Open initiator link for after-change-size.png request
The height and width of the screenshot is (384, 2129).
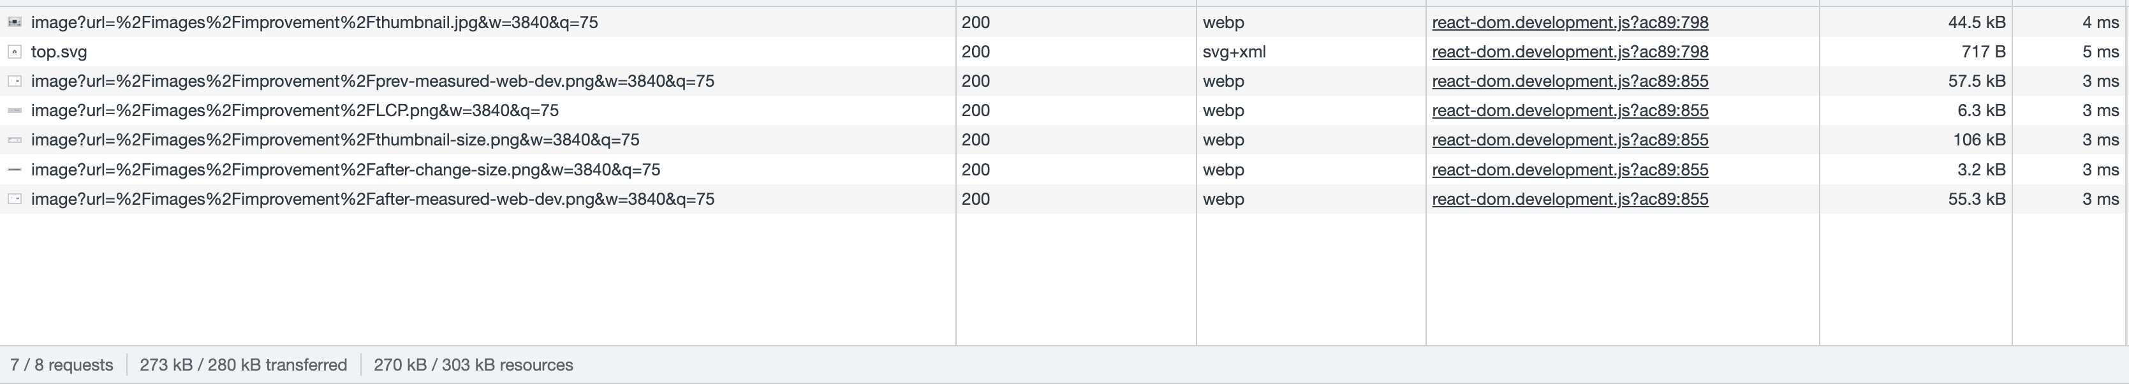coord(1570,169)
